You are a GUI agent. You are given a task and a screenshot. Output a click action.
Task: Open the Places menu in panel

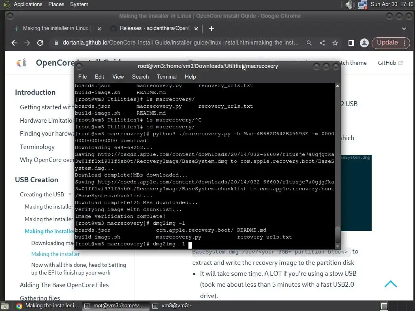[56, 4]
